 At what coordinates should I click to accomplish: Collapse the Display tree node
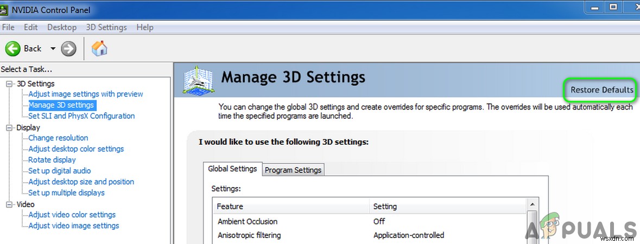point(9,128)
